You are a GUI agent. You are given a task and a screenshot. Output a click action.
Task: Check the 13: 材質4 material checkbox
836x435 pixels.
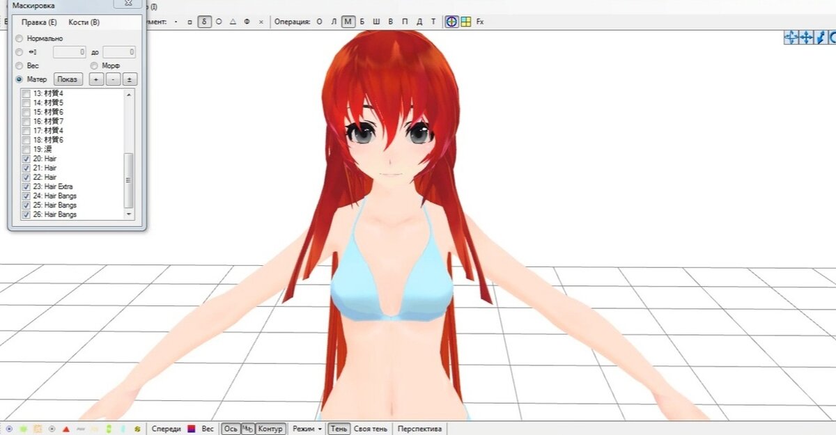(26, 93)
